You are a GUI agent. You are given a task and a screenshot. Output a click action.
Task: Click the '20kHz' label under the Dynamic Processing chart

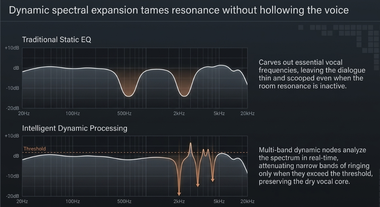[248, 201]
